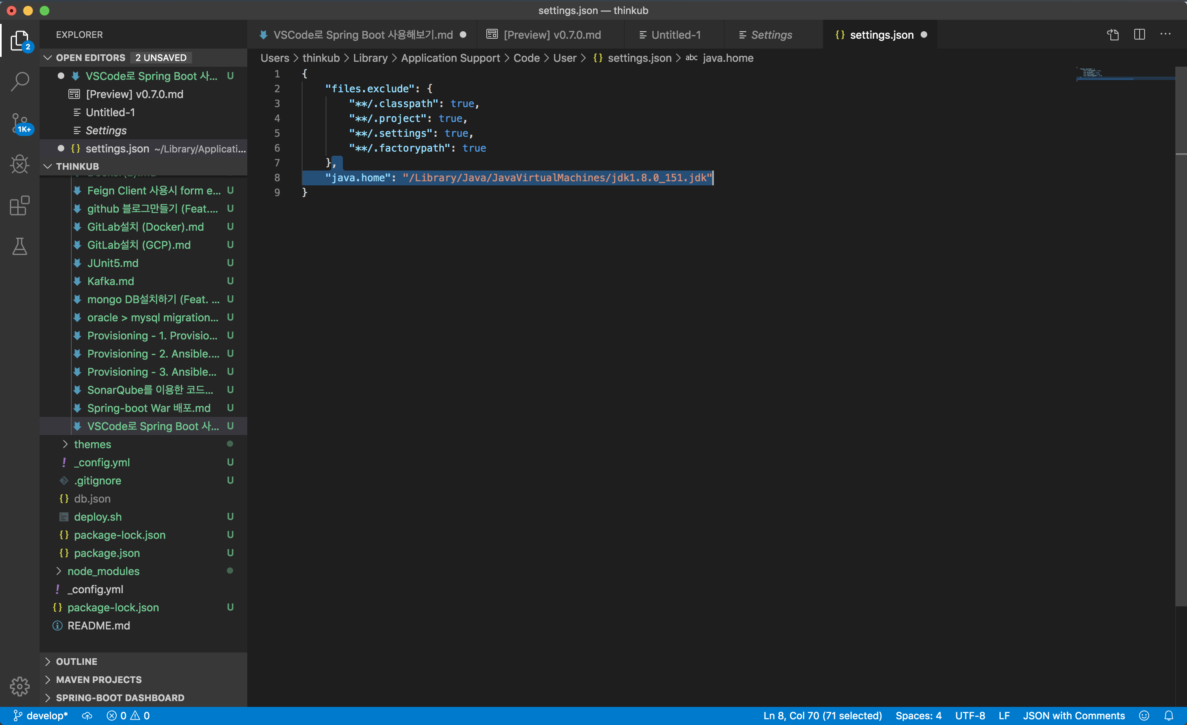Open the Extensions view in activity bar
1187x725 pixels.
pyautogui.click(x=20, y=206)
